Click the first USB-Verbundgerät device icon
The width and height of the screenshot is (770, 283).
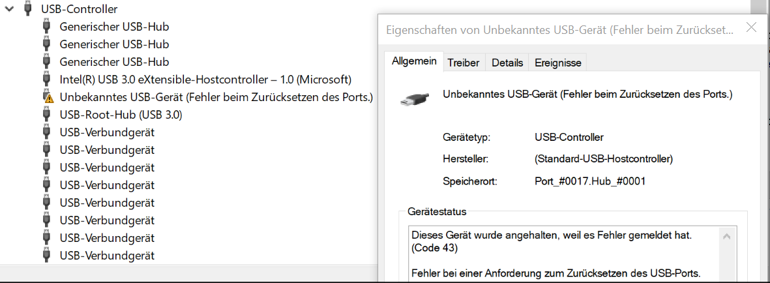coord(47,132)
